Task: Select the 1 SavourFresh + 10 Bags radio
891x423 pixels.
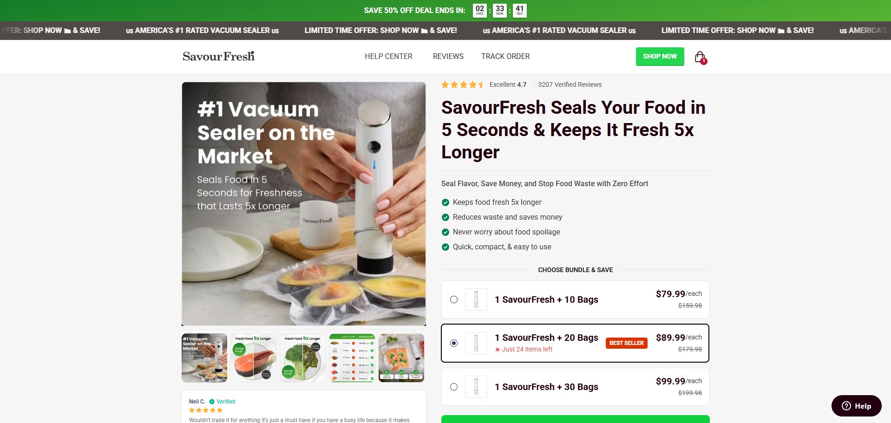Action: 454,299
